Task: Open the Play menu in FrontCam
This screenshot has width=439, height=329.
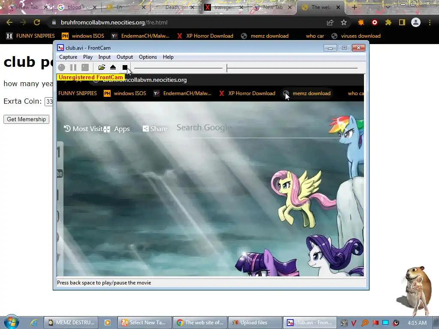Action: [x=87, y=57]
